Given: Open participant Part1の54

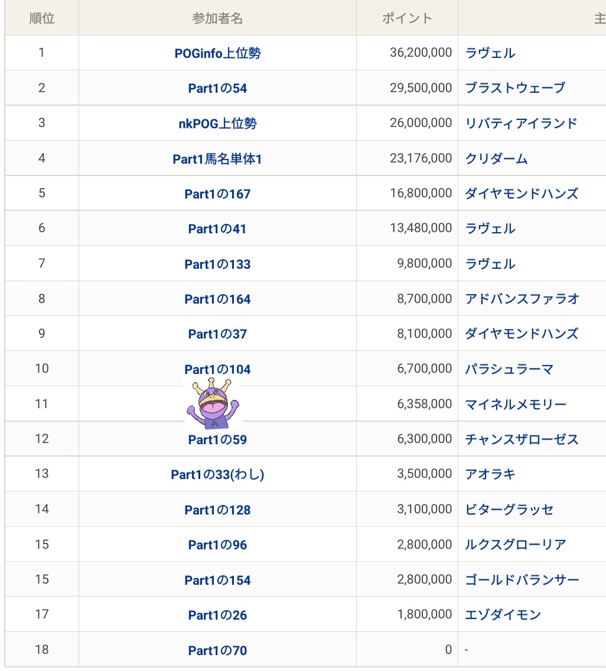Looking at the screenshot, I should click(x=217, y=89).
